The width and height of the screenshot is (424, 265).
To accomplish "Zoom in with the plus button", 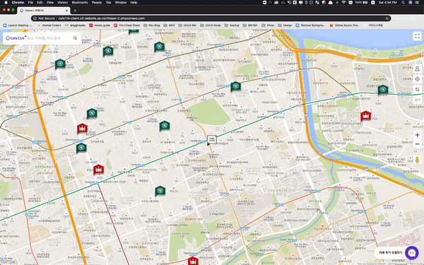I will [x=417, y=135].
